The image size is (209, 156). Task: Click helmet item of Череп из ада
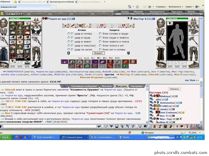[x=4, y=23]
